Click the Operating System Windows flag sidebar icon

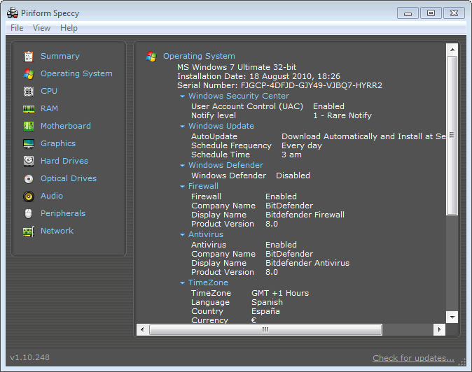click(29, 74)
